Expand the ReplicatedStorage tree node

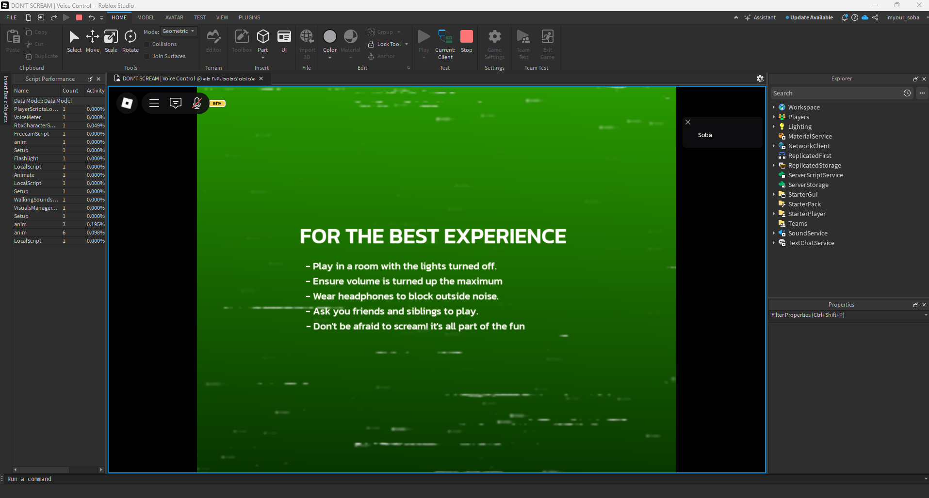(774, 166)
